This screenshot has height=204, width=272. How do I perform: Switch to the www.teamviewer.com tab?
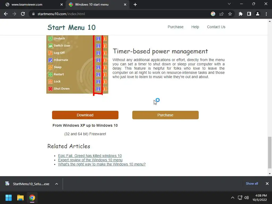(33, 5)
